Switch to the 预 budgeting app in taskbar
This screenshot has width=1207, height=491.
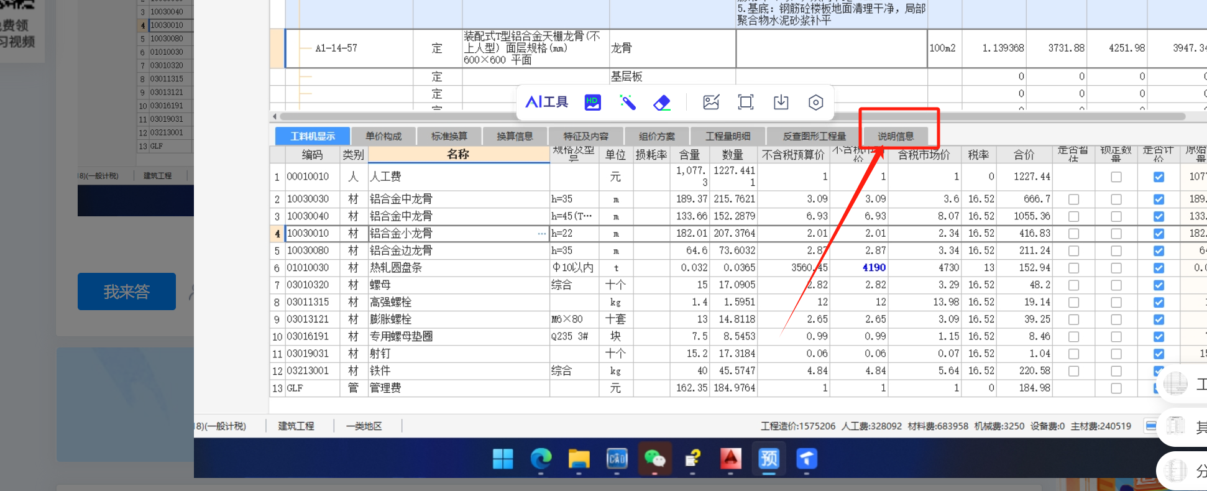(769, 459)
